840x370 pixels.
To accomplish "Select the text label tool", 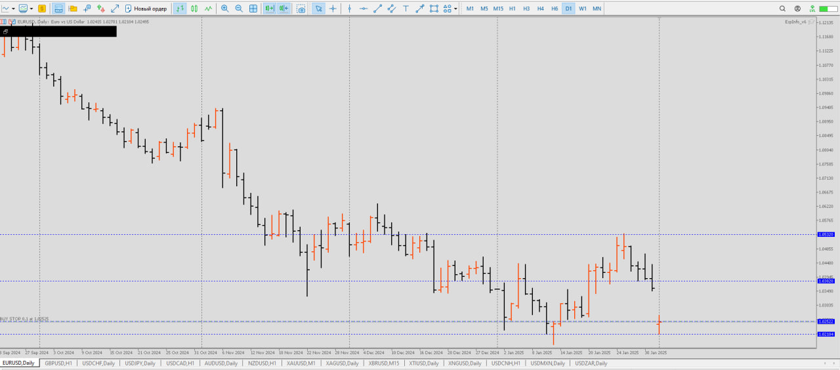I will tap(406, 9).
